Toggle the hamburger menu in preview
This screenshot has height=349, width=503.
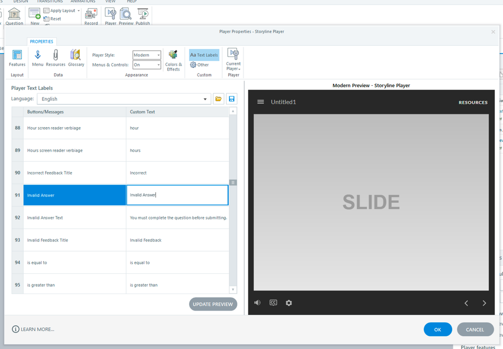(261, 102)
